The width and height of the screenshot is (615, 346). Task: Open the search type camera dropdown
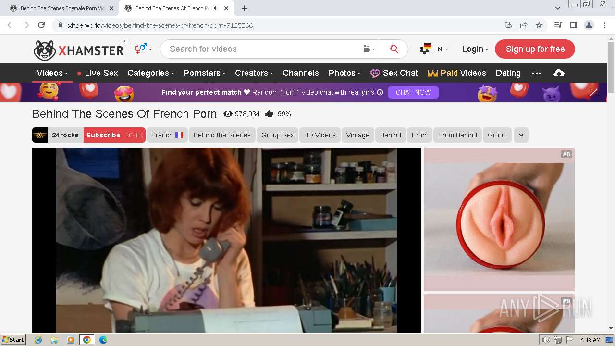pyautogui.click(x=369, y=49)
